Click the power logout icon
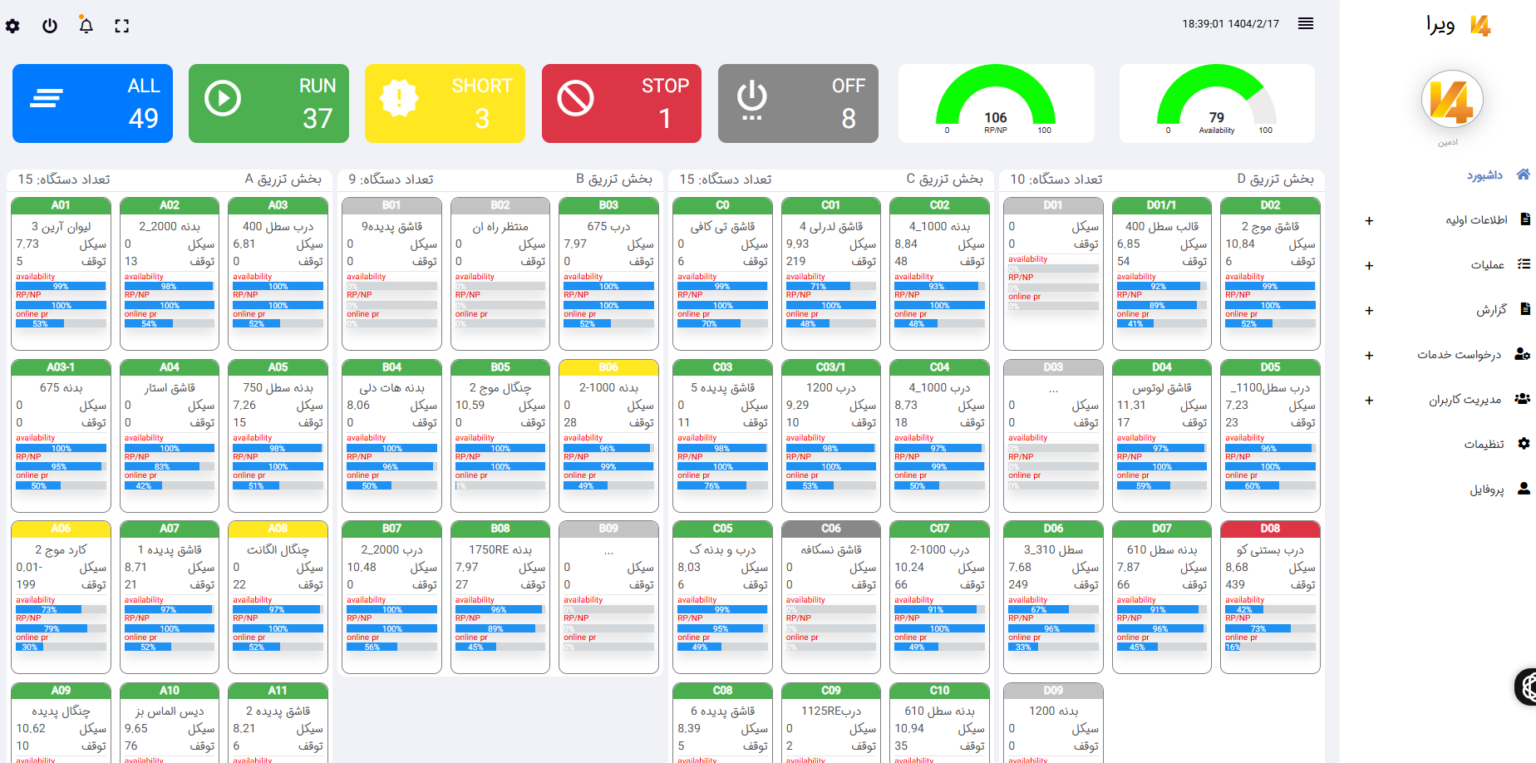This screenshot has height=763, width=1536. tap(50, 26)
